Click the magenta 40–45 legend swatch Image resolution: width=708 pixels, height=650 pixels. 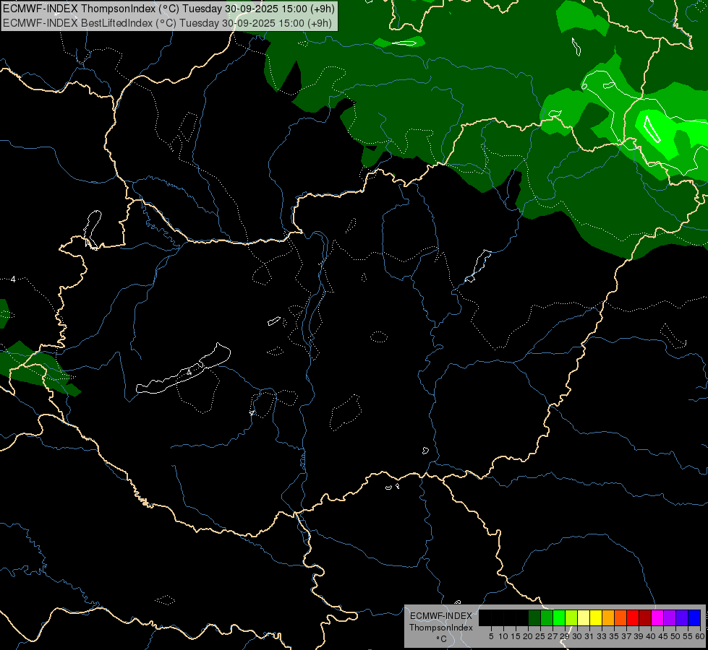(657, 617)
